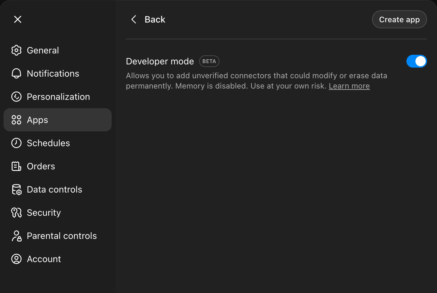Switch to the Account settings section
Screen dimensions: 437x293
(44, 259)
